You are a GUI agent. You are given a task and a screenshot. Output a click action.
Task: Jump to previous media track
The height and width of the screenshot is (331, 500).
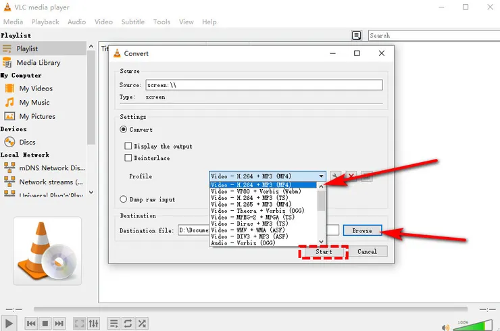coord(31,324)
